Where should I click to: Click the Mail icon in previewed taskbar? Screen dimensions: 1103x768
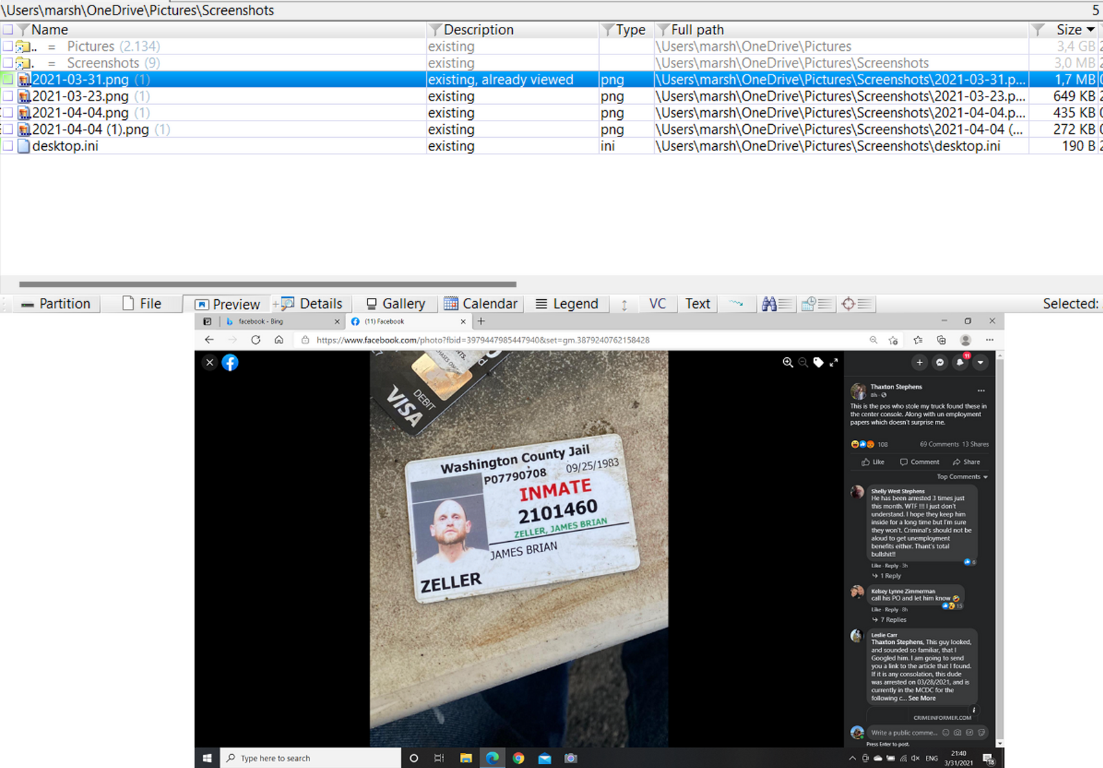pyautogui.click(x=545, y=758)
